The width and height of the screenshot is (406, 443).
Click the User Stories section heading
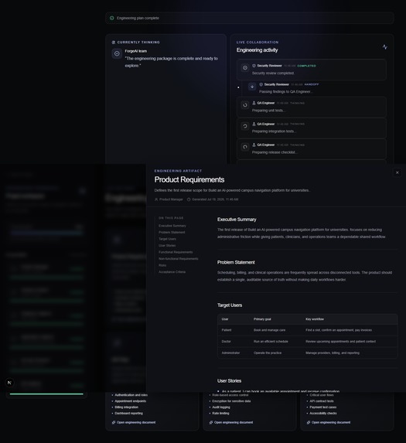229,381
